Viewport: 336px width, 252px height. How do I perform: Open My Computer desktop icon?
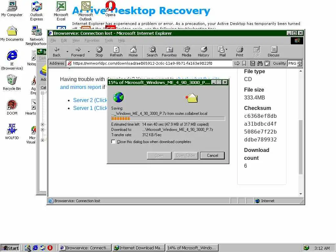pos(12,9)
